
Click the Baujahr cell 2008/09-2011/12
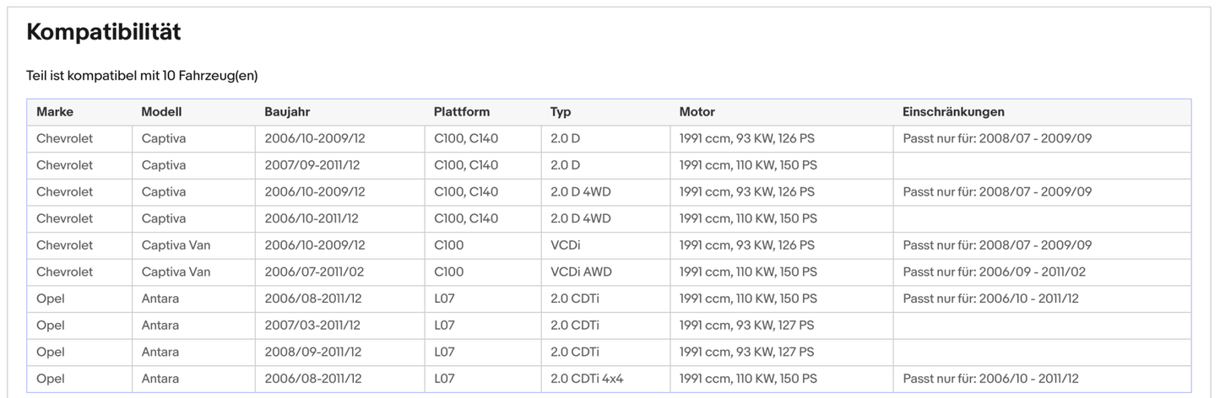point(312,352)
